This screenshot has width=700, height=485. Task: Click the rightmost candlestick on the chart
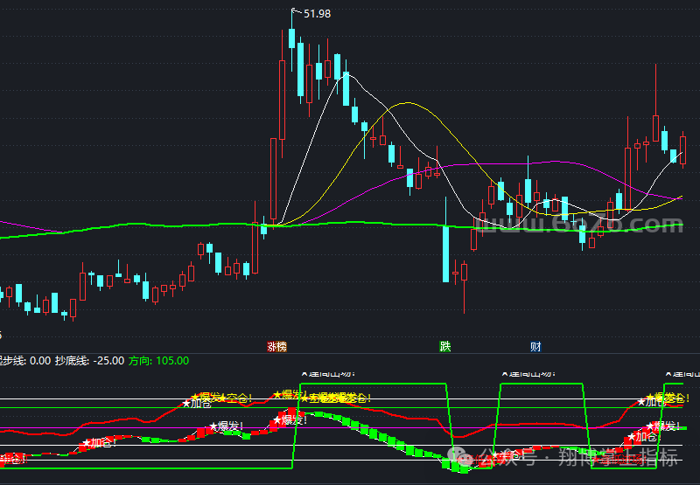coord(683,147)
